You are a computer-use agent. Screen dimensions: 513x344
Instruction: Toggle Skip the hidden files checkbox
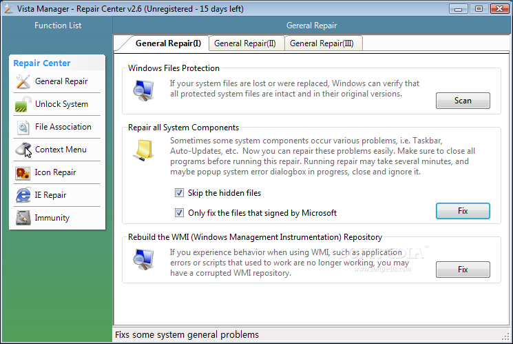coord(179,192)
